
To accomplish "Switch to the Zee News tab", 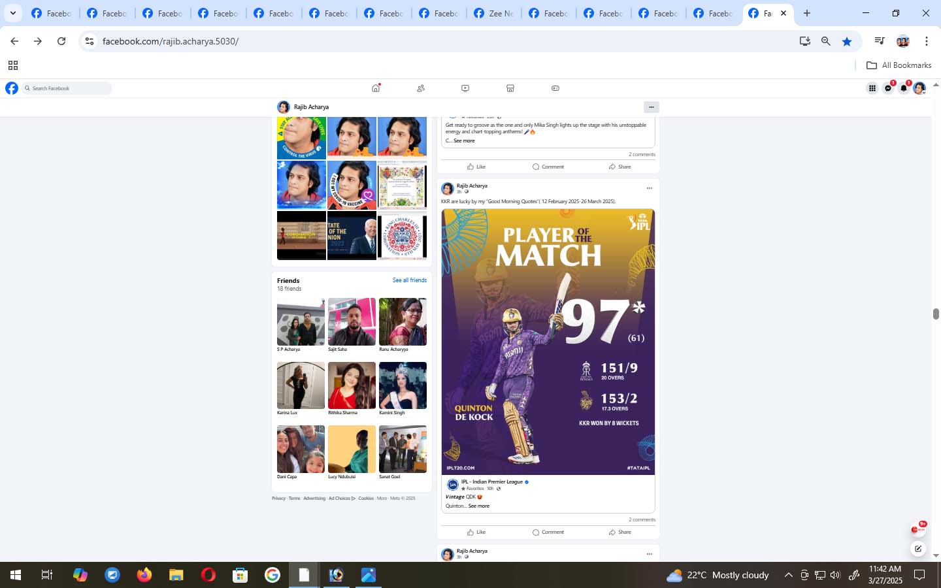I will coord(494,13).
